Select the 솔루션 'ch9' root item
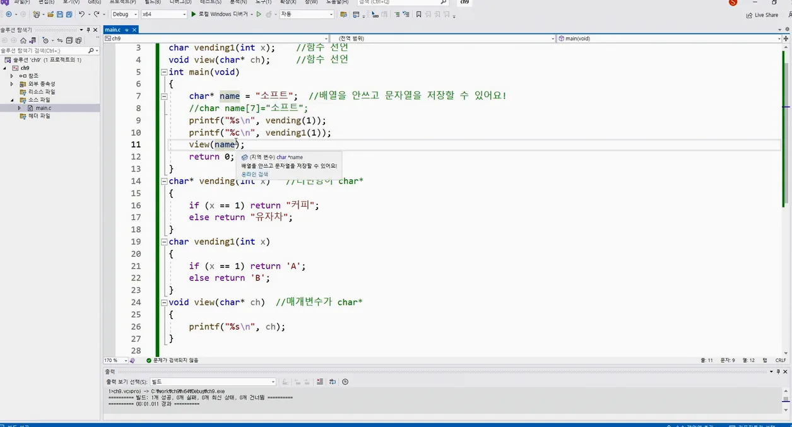This screenshot has height=427, width=792. pos(43,60)
